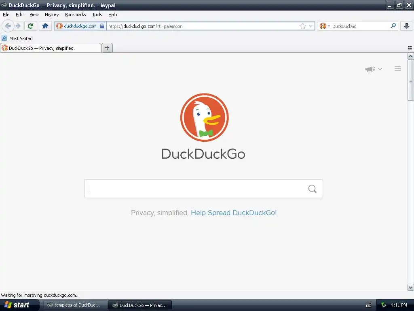Viewport: 414px width, 311px height.
Task: Open the View menu
Action: [x=34, y=15]
